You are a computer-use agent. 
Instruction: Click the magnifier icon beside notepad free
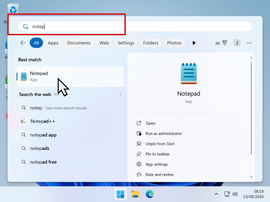[x=23, y=162]
